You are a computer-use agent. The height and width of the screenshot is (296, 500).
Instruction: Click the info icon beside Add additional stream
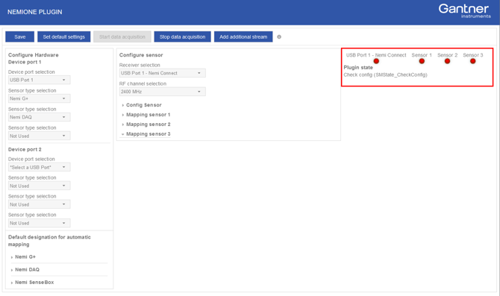[279, 37]
